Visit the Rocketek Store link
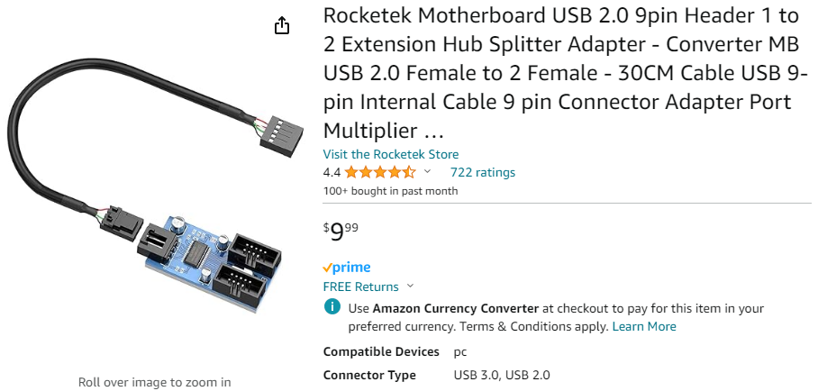Screen dimensions: 818x391 [391, 154]
